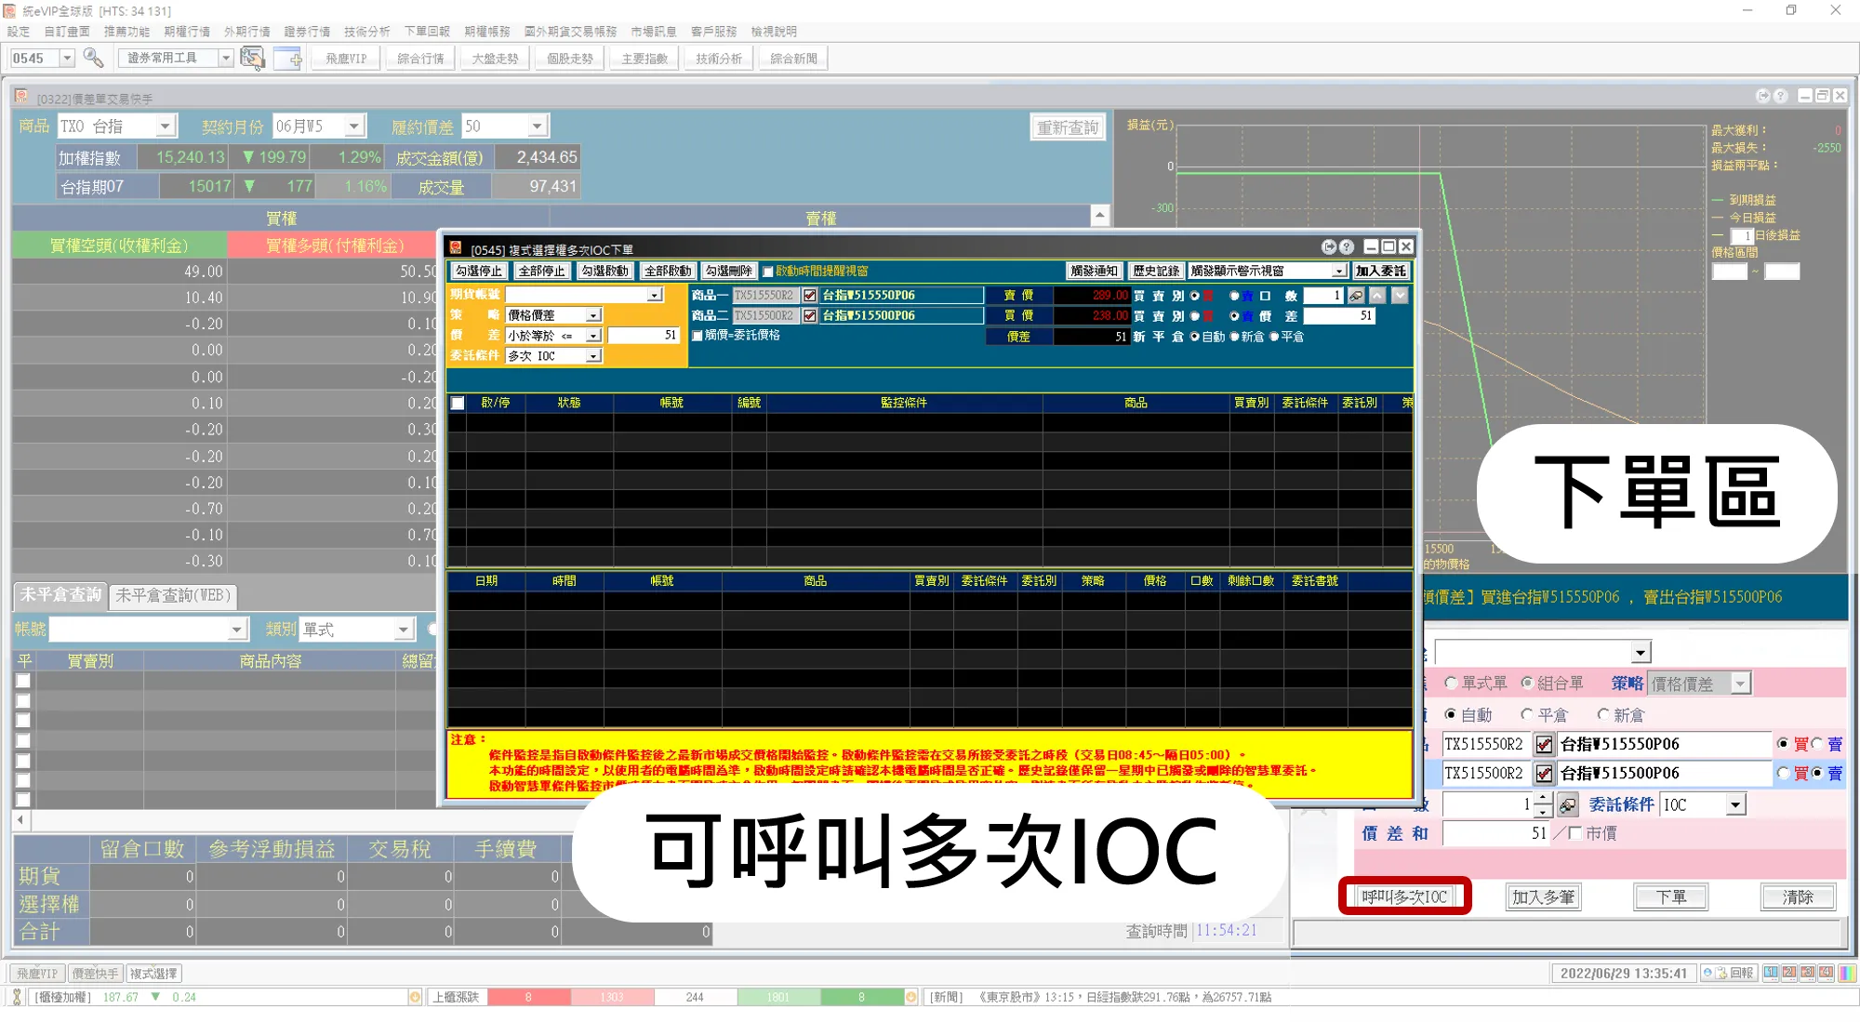
Task: Open the 契約月份 contract month dropdown
Action: (x=353, y=126)
